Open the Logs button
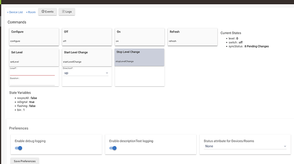 coord(67,12)
